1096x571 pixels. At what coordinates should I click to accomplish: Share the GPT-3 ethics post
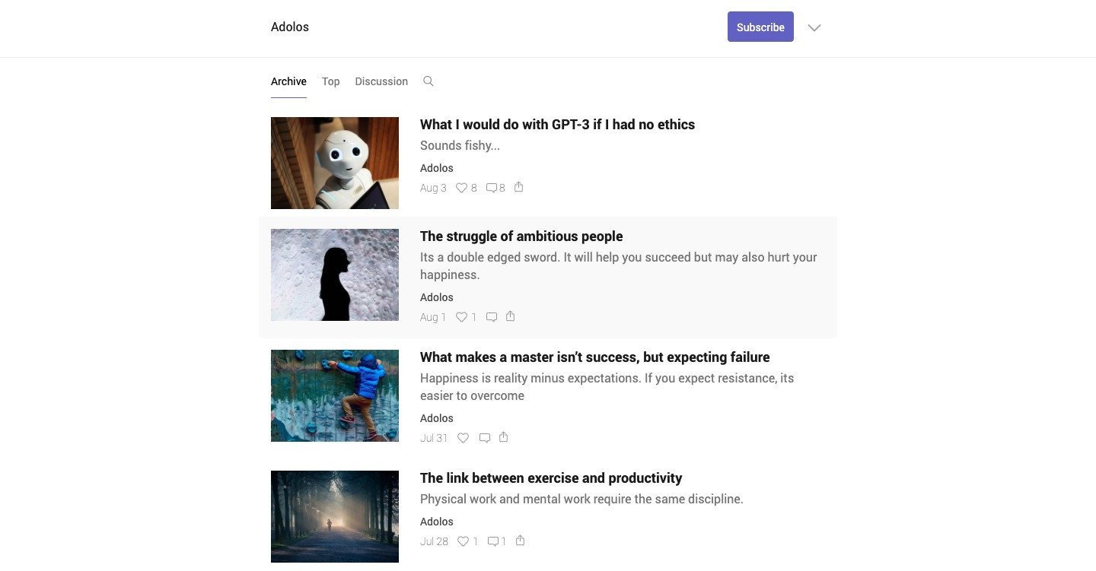519,187
